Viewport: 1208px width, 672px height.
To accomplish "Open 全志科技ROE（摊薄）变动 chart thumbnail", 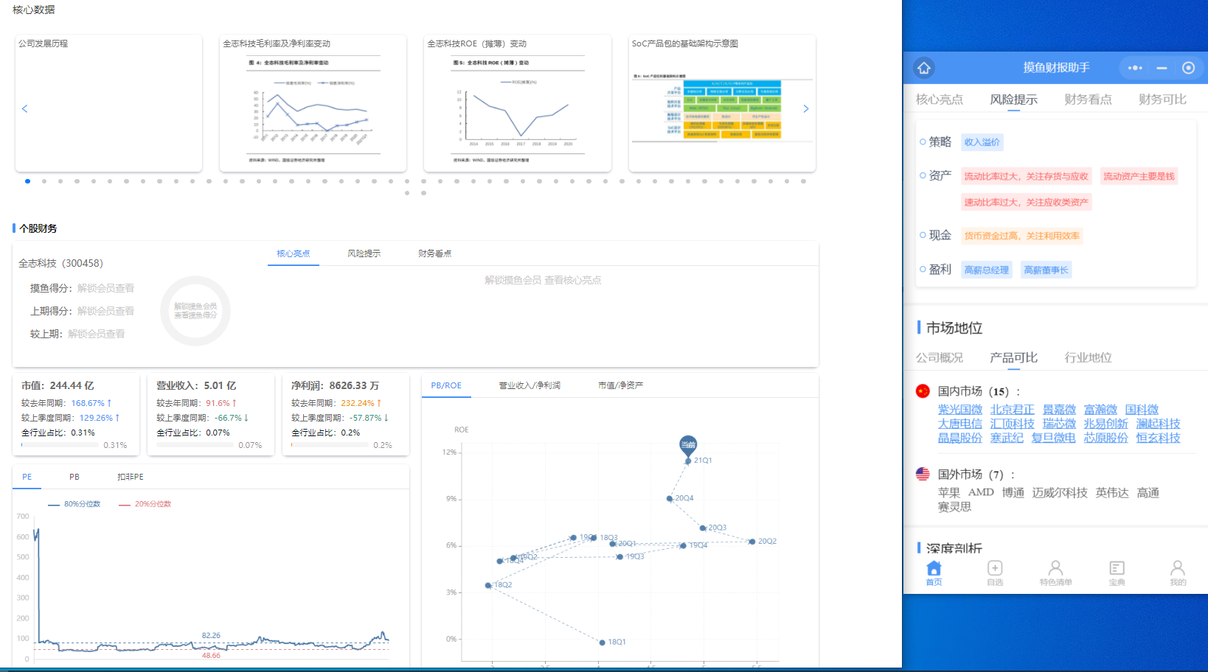I will click(x=517, y=103).
